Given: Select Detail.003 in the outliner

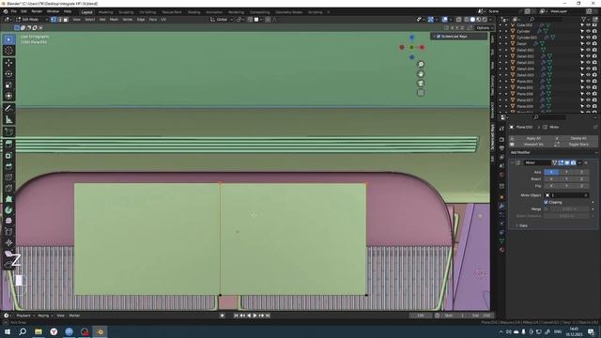Looking at the screenshot, I should [525, 63].
